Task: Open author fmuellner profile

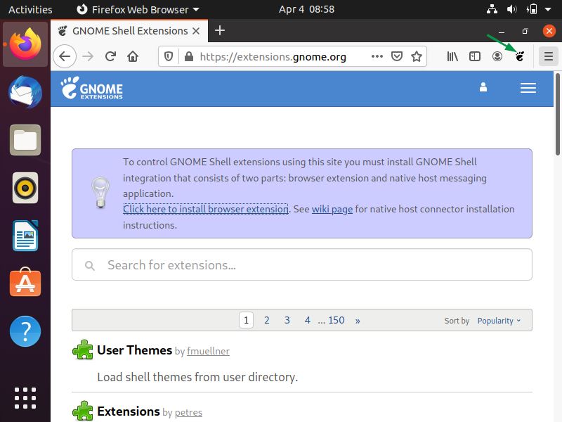Action: 208,351
